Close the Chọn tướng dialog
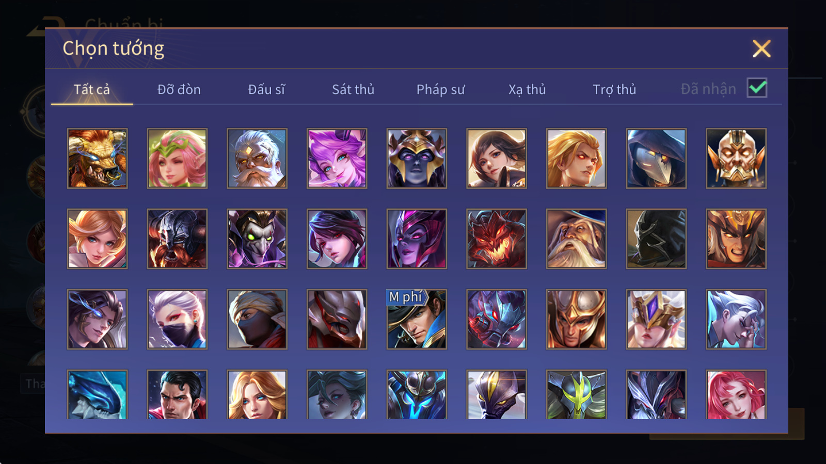Image resolution: width=826 pixels, height=464 pixels. (761, 49)
